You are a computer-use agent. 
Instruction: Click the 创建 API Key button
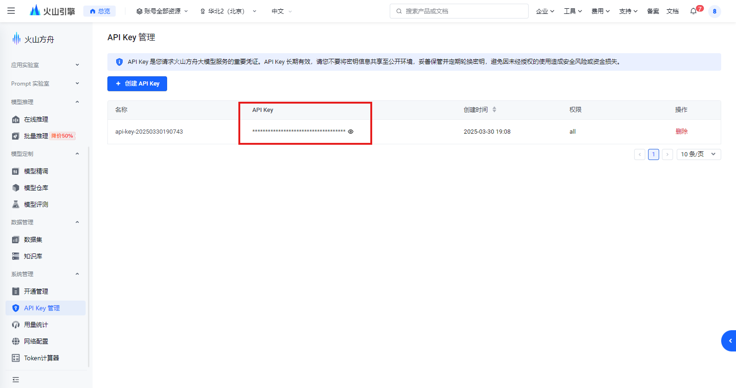click(x=137, y=84)
